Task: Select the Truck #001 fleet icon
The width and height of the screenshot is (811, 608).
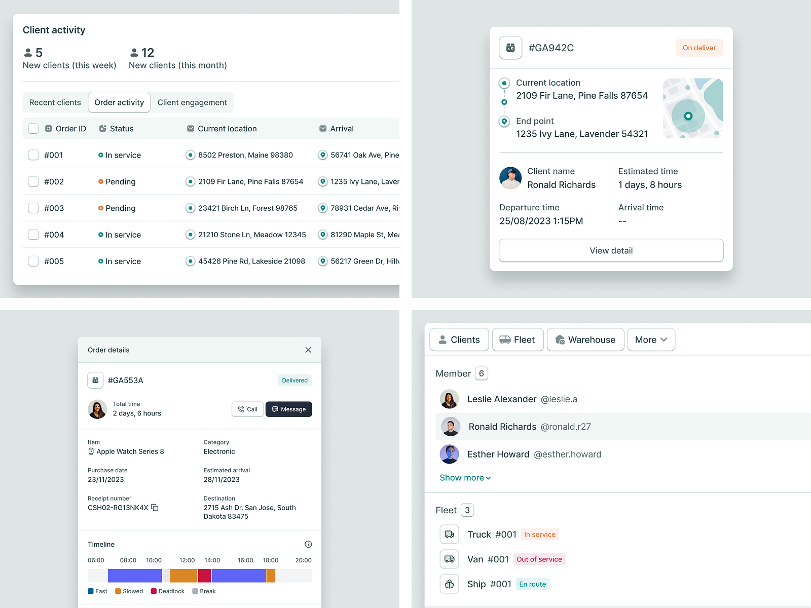Action: click(449, 534)
